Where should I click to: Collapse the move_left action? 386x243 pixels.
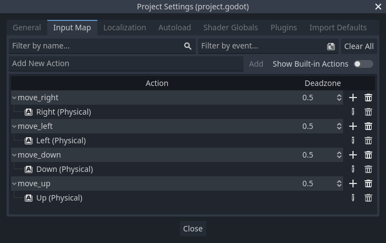coord(14,126)
